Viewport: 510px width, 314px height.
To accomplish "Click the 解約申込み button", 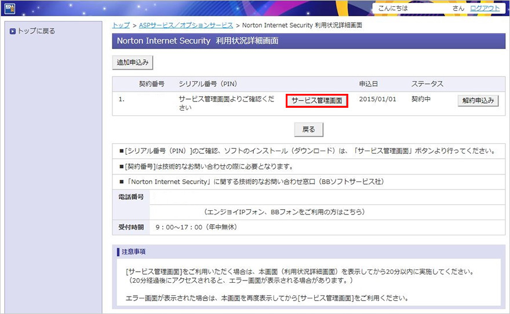I will click(x=478, y=101).
